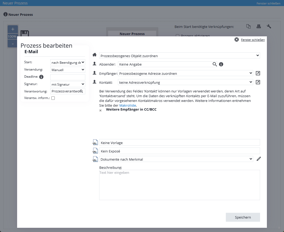Open the external link icon beside Empfänger
The image size is (284, 232).
(258, 73)
